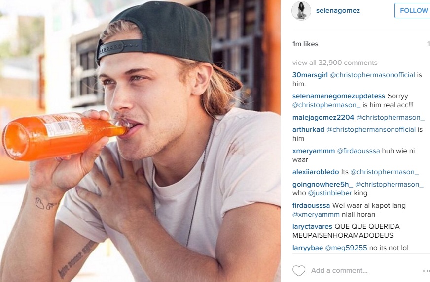Expand view all 32,900 comments
The width and height of the screenshot is (430, 282).
(335, 63)
